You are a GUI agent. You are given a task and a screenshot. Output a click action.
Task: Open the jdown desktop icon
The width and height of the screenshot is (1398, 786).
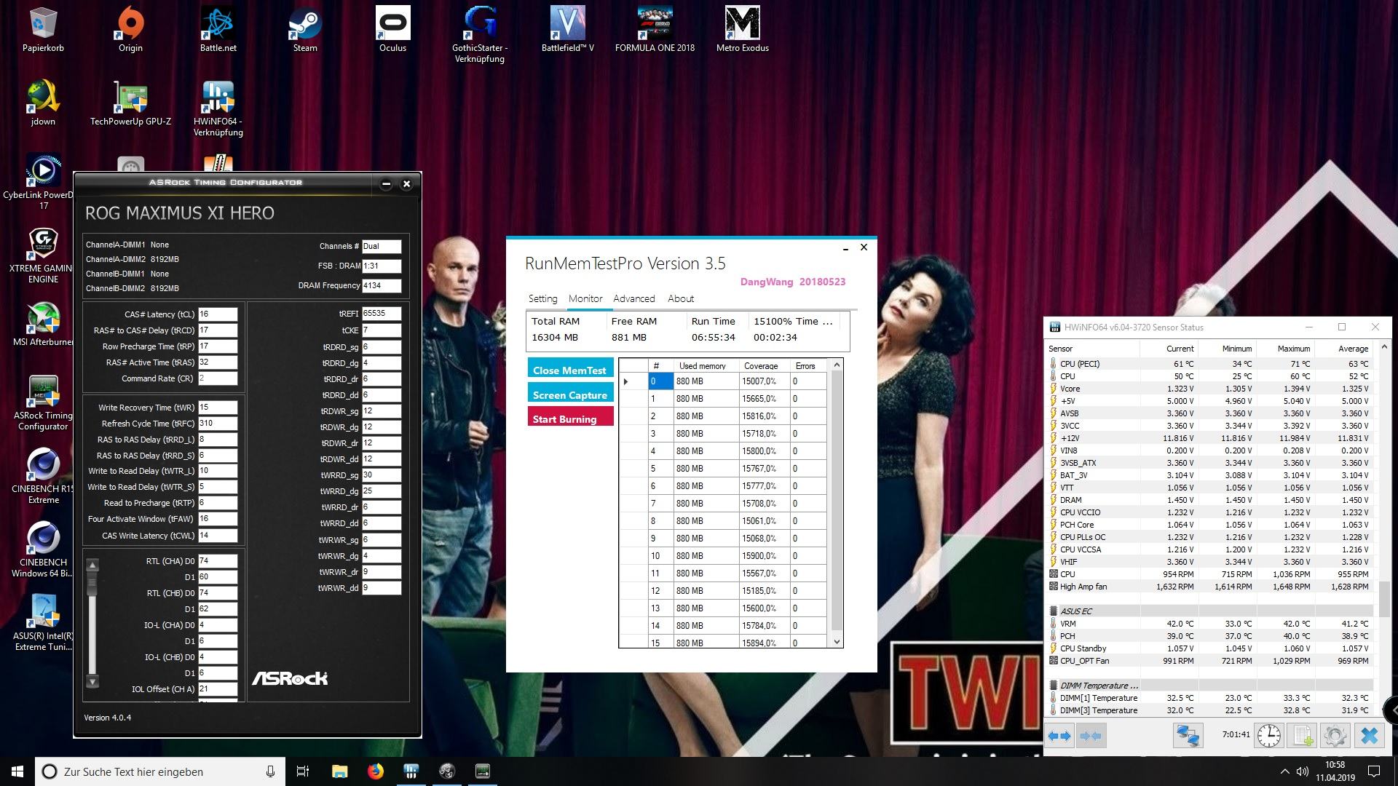point(43,103)
